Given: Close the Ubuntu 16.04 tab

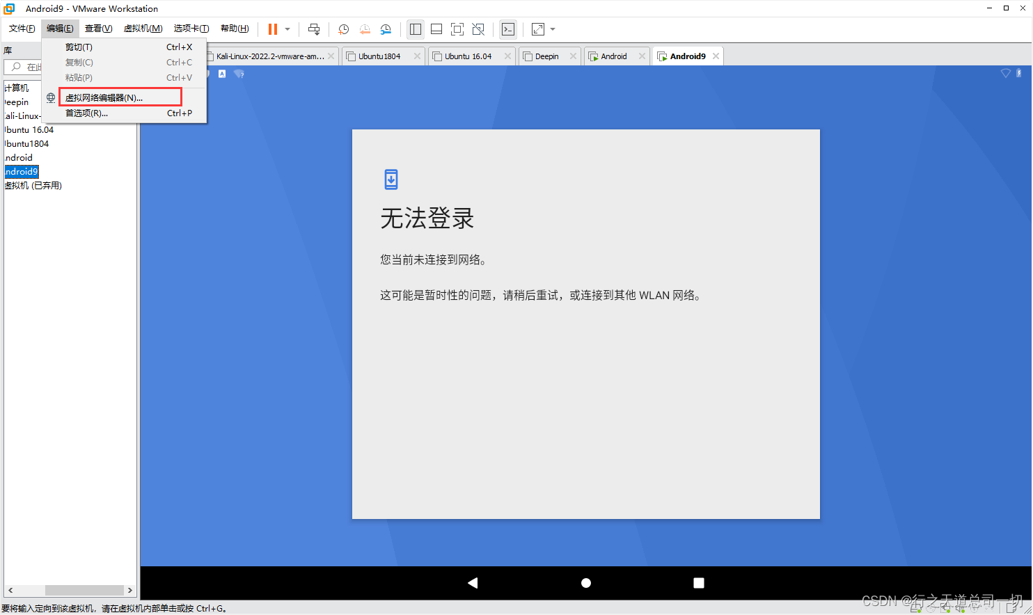Looking at the screenshot, I should (x=508, y=56).
